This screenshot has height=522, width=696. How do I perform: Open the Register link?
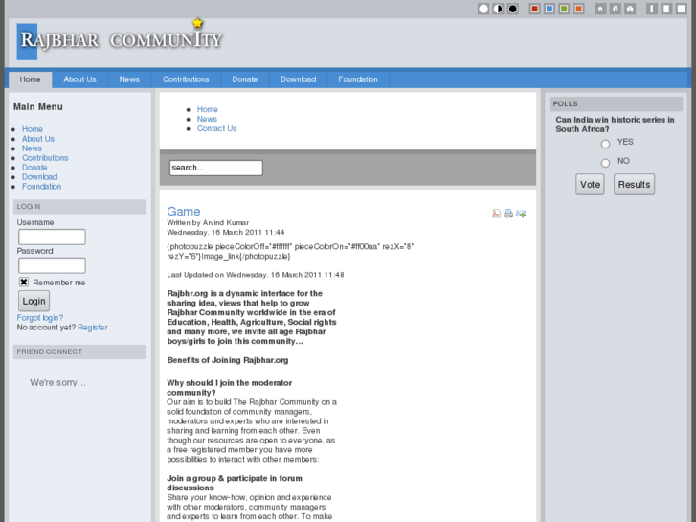[x=93, y=328]
